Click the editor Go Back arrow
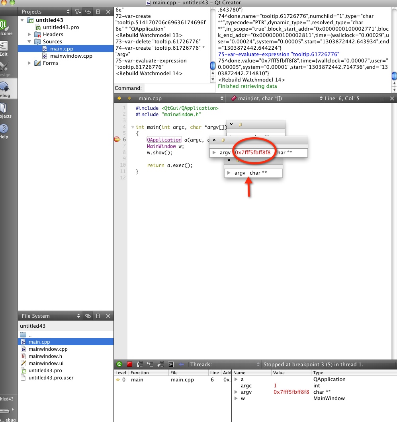This screenshot has height=422, width=397. click(119, 98)
